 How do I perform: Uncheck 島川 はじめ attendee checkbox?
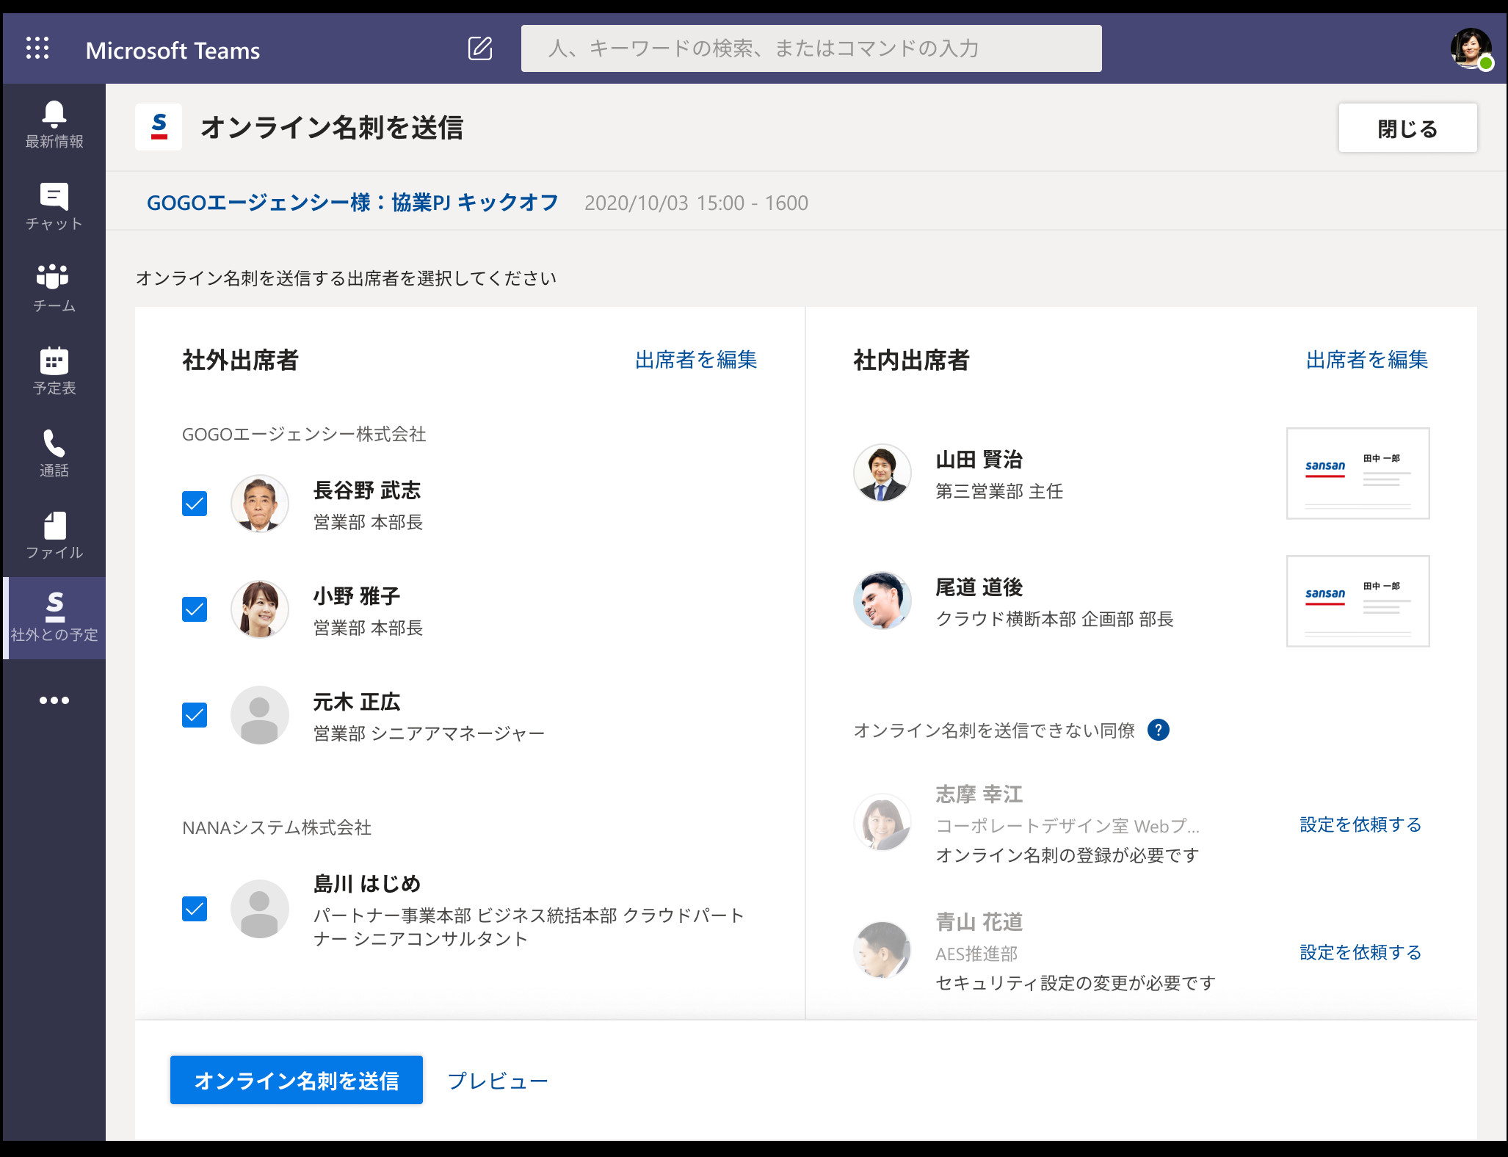(x=194, y=909)
